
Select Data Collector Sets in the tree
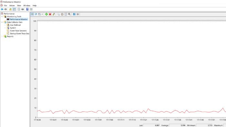click(15, 22)
